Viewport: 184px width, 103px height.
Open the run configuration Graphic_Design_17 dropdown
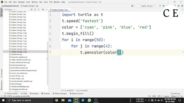[147, 6]
